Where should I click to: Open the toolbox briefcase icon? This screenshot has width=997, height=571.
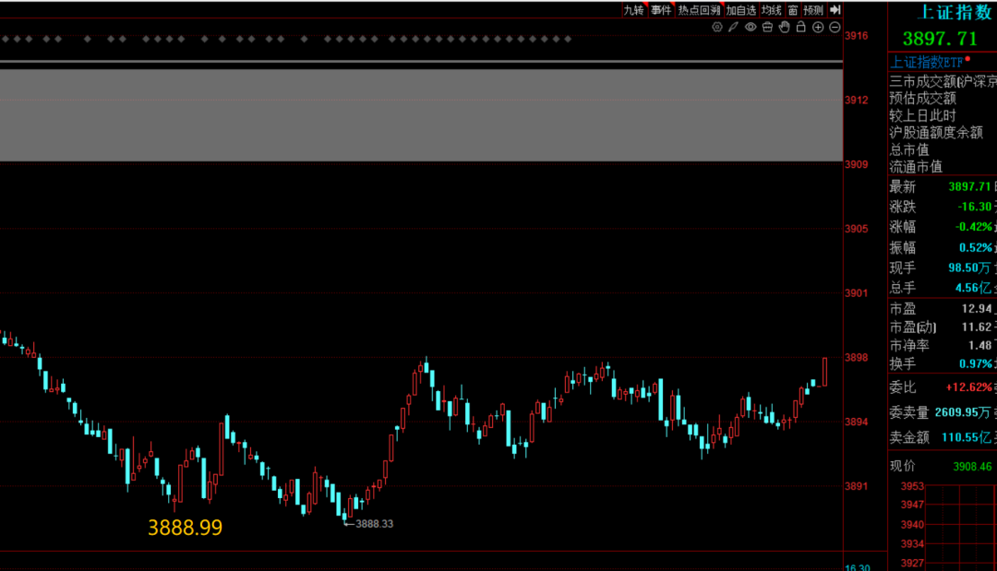point(766,28)
